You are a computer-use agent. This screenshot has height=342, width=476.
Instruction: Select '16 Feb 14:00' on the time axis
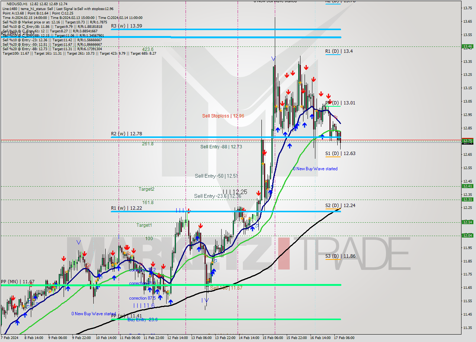[x=320, y=338]
